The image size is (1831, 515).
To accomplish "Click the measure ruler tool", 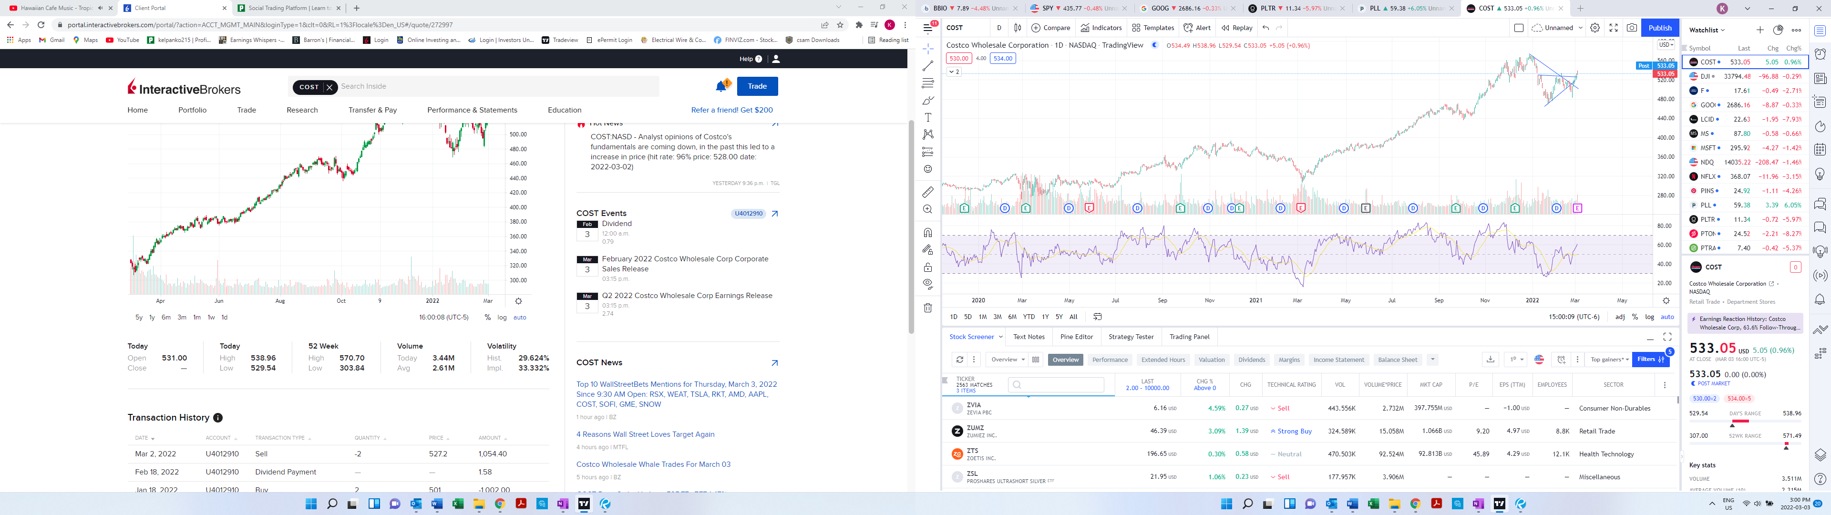I will [927, 192].
